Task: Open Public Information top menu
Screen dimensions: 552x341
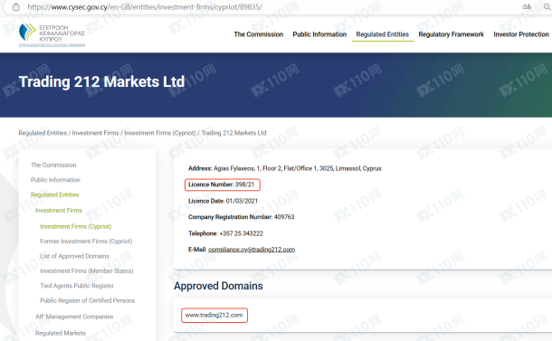Action: [319, 34]
